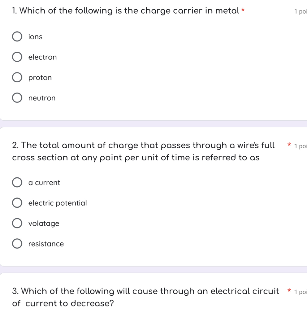Viewport: 307px width, 317px height.
Task: Click question 3 title about electrical circuit
Action: coord(145,297)
